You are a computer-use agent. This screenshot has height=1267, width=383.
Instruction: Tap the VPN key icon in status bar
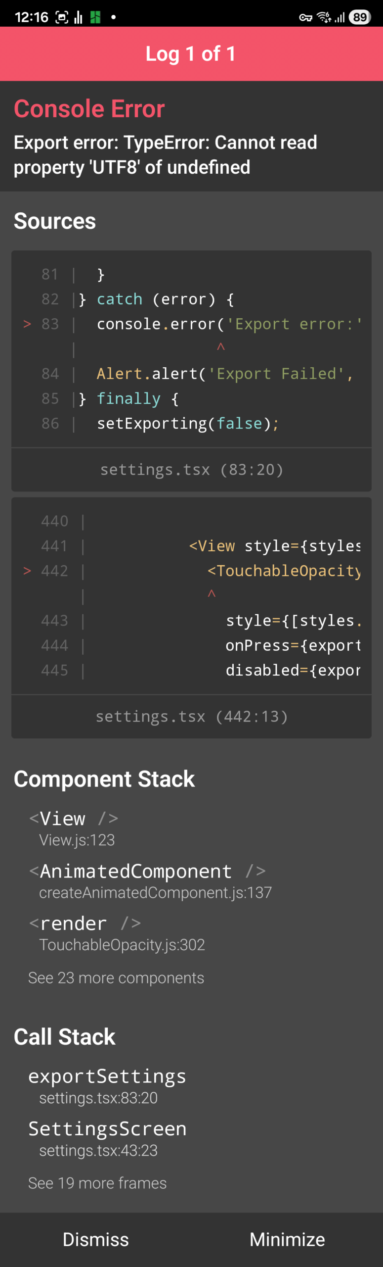click(x=305, y=18)
